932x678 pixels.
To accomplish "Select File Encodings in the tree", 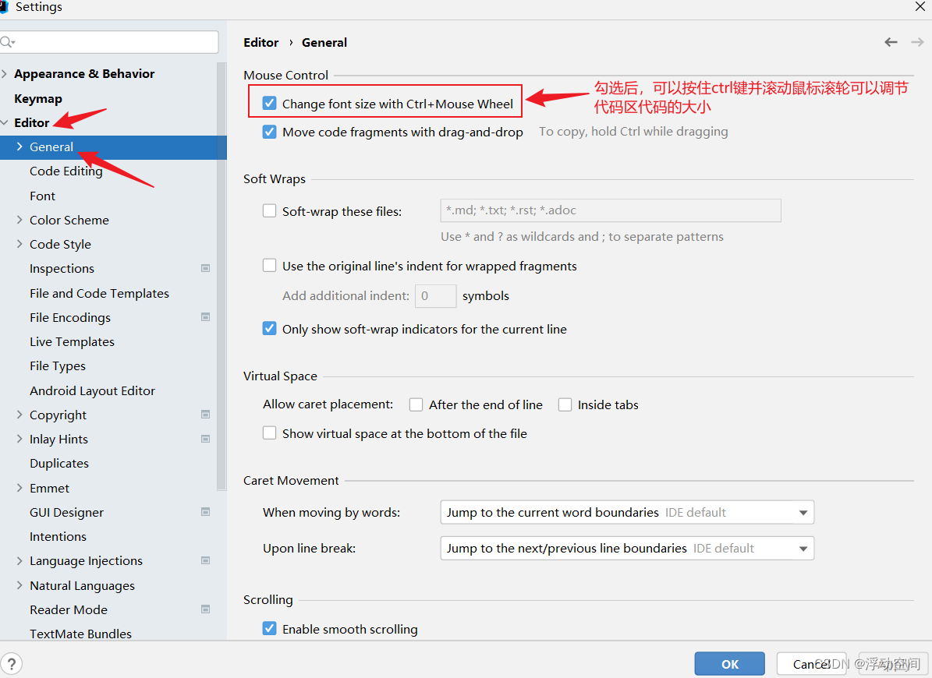I will (70, 318).
